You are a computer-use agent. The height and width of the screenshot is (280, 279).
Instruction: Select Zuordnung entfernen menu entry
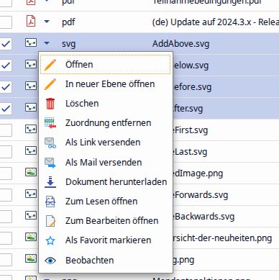point(106,123)
